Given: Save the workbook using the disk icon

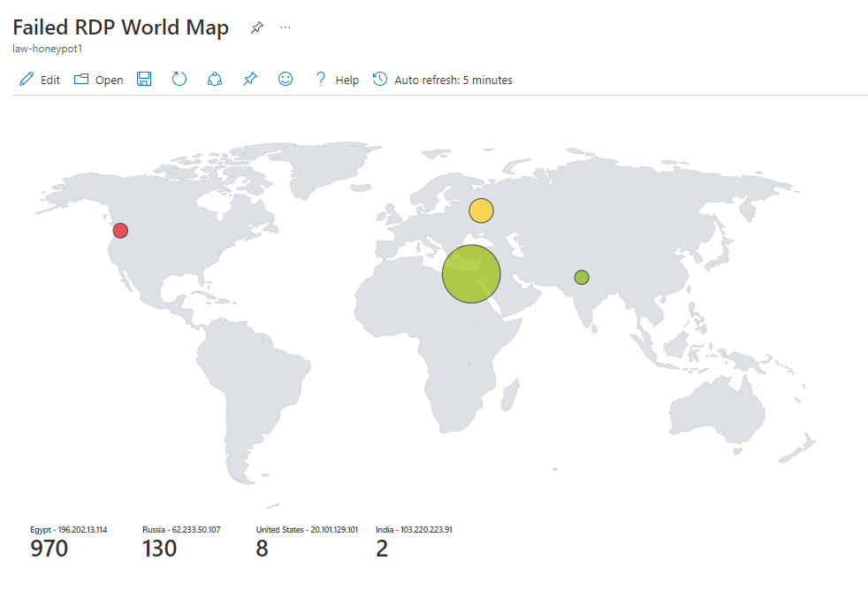Looking at the screenshot, I should coord(143,79).
